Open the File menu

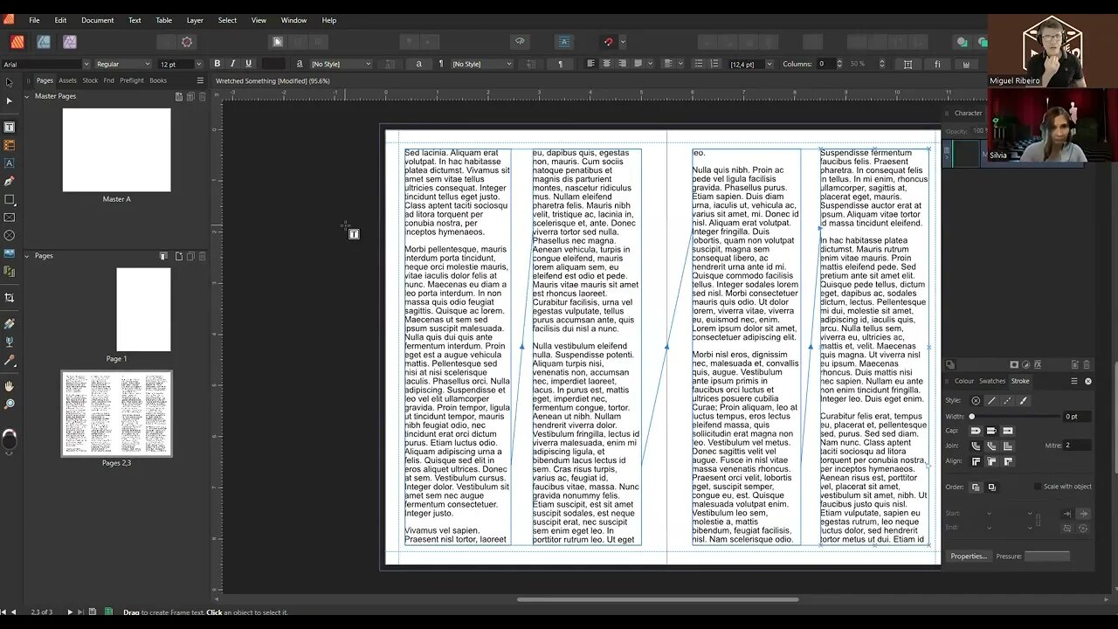(34, 20)
